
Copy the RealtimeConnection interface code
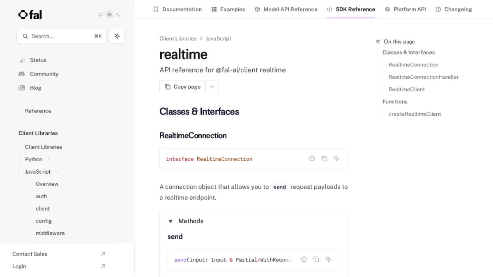pos(325,158)
